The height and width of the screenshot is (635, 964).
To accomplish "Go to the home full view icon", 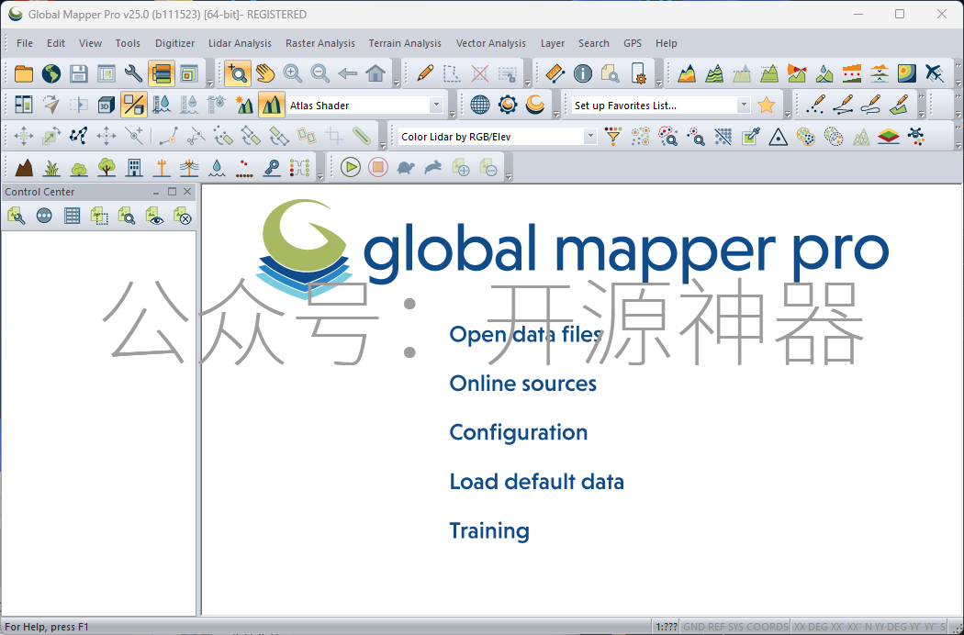I will pos(376,73).
